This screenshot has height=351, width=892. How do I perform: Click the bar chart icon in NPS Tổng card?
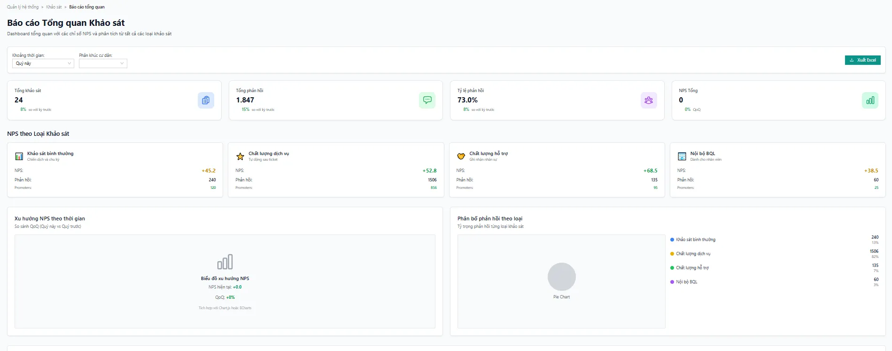click(870, 100)
